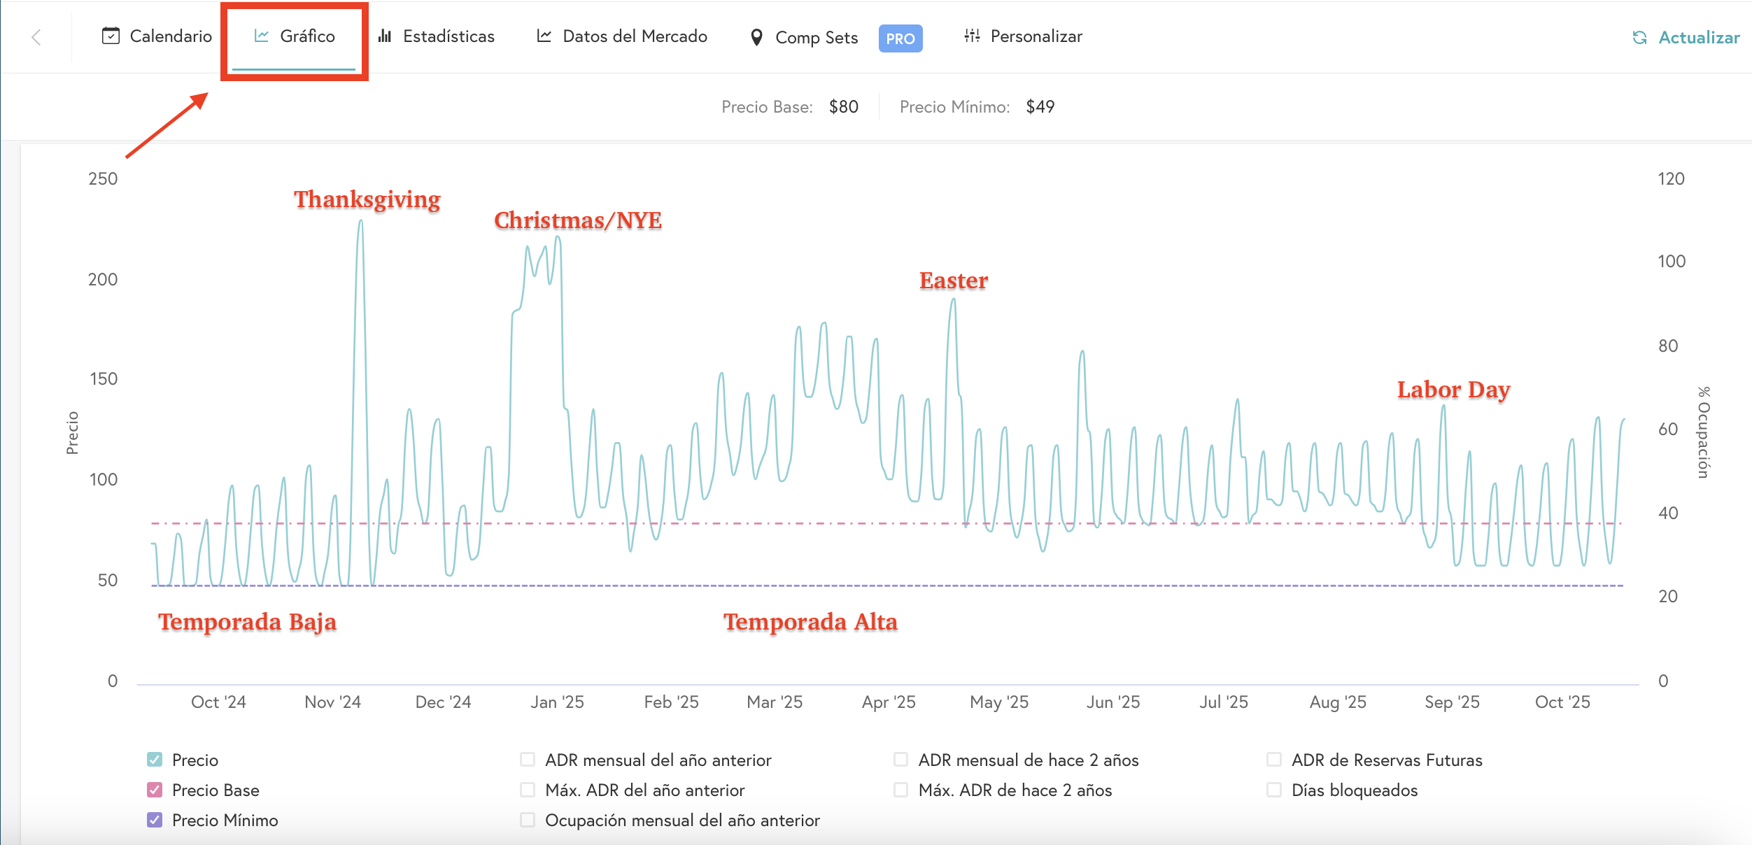Click the PRO badge
Screen dimensions: 1752x845
[x=900, y=38]
